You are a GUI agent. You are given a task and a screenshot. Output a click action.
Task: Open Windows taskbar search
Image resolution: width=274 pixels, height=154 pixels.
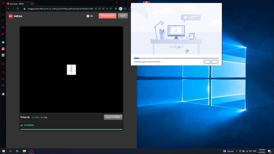(10, 151)
